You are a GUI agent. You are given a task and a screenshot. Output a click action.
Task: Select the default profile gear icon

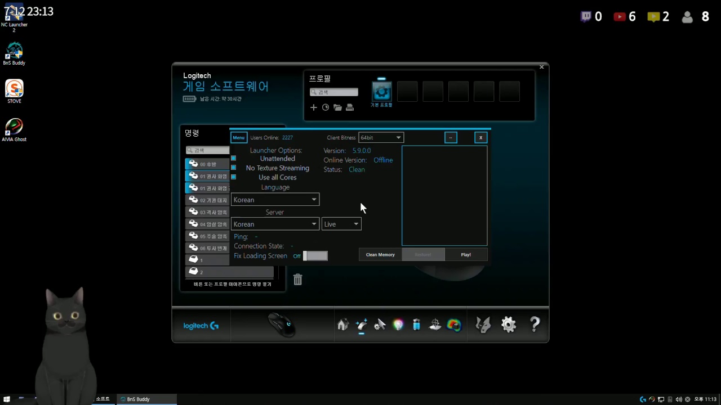click(381, 92)
